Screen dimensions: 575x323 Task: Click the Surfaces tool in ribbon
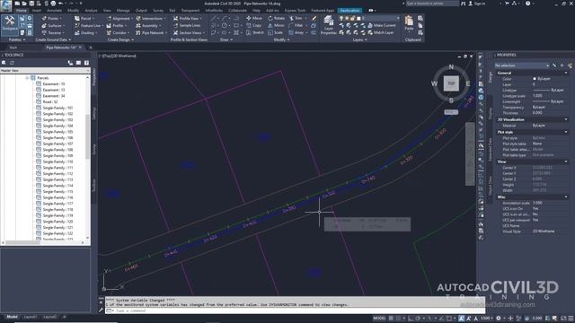[52, 26]
